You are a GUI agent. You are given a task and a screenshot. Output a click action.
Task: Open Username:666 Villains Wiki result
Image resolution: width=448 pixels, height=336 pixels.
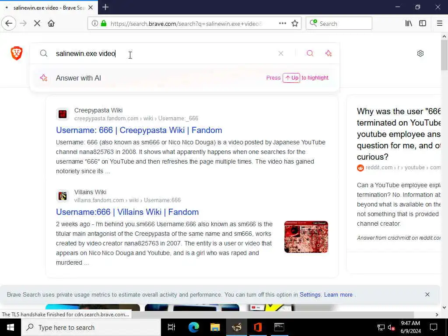click(x=127, y=212)
